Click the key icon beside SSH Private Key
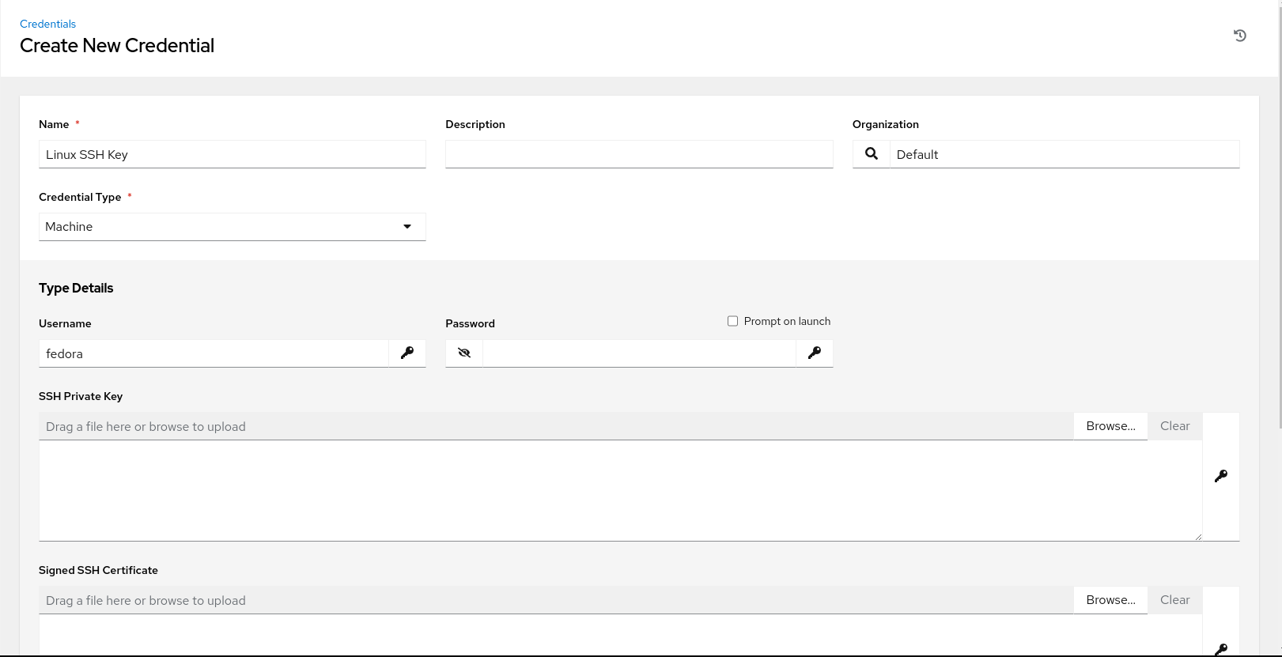Image resolution: width=1282 pixels, height=657 pixels. (1221, 476)
